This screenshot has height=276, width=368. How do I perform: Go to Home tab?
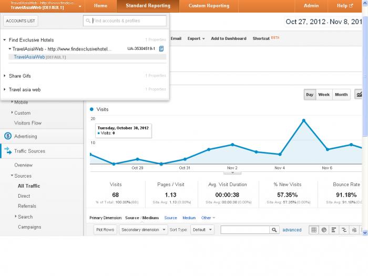(x=101, y=6)
